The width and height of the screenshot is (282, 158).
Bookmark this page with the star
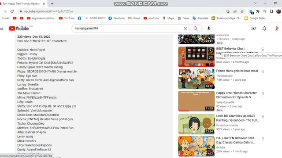point(242,11)
